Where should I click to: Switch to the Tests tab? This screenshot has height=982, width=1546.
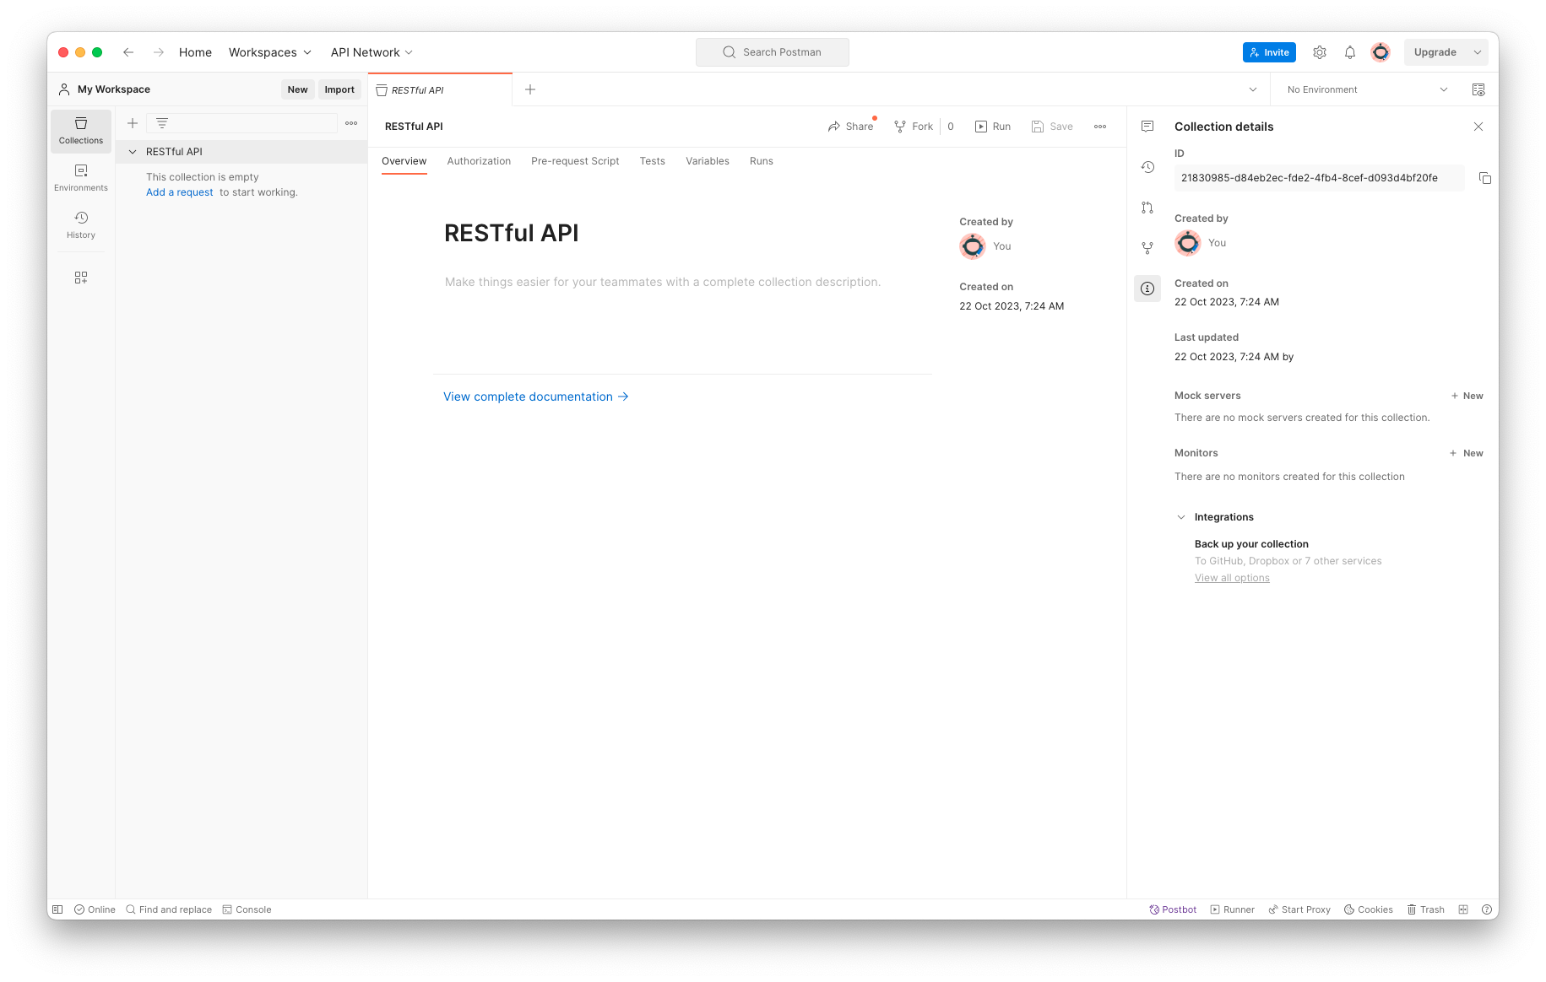(653, 161)
